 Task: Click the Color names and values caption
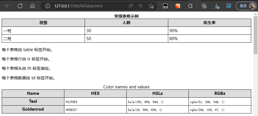[126, 87]
